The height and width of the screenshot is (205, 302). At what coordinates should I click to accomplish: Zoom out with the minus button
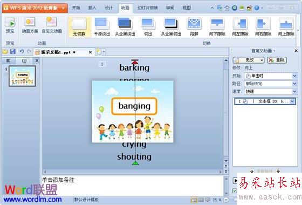(x=226, y=200)
